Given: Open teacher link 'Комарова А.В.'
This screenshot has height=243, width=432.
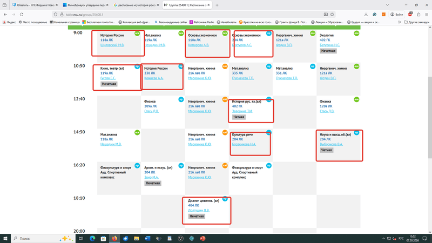Looking at the screenshot, I should 198,45.
